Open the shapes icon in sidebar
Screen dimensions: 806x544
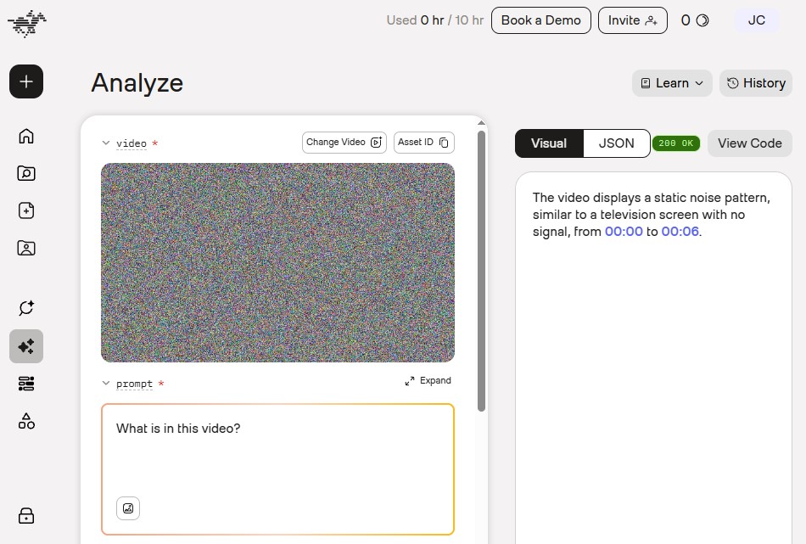tap(26, 421)
